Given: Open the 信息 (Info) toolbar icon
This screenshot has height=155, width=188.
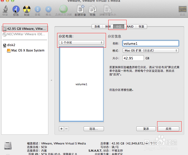Looking at the screenshot, I should click(x=16, y=9).
